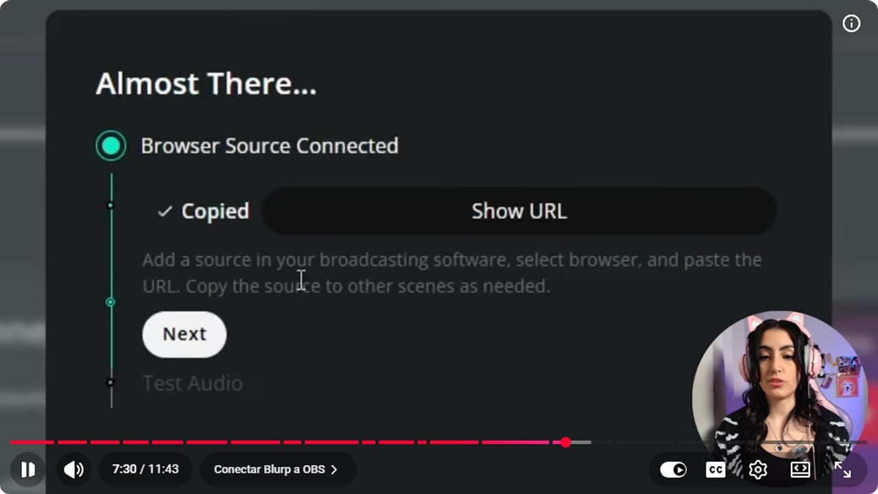Image resolution: width=878 pixels, height=494 pixels.
Task: Expand the Conectar Blurp a OBS chapter
Action: [x=276, y=469]
